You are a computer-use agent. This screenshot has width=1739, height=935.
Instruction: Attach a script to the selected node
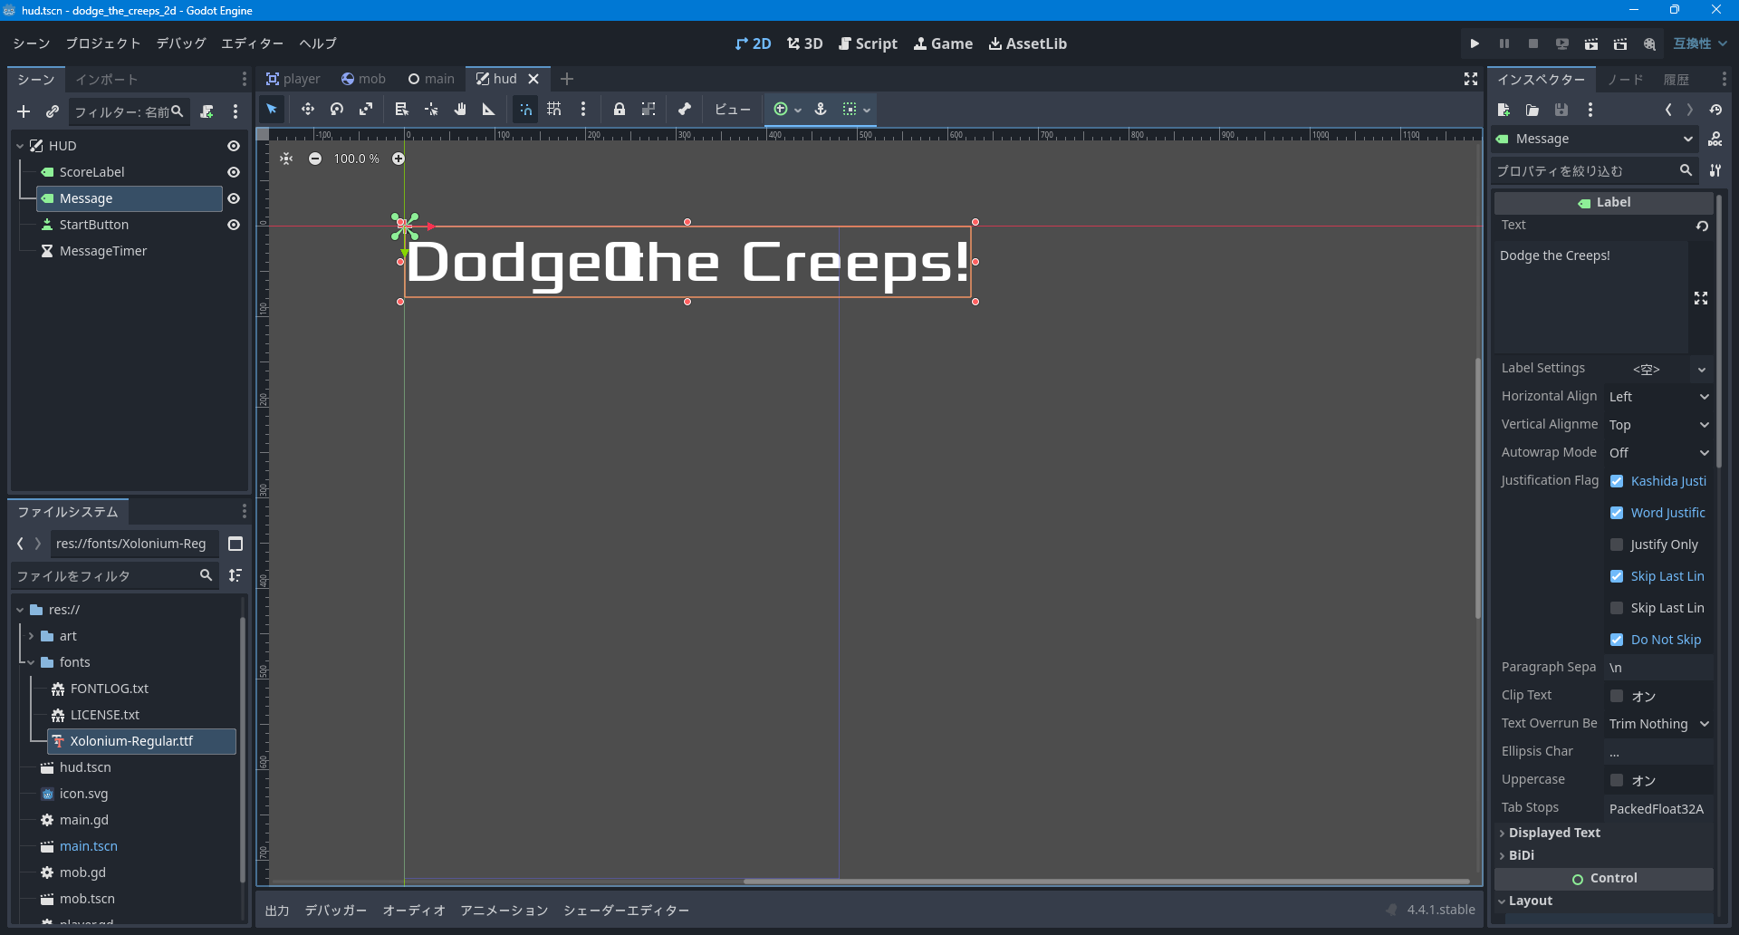pos(207,111)
